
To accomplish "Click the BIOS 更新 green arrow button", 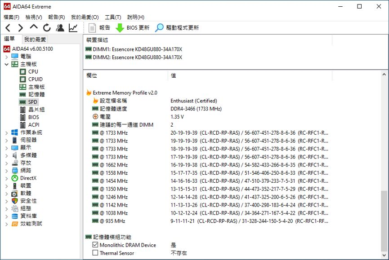I will coord(132,28).
